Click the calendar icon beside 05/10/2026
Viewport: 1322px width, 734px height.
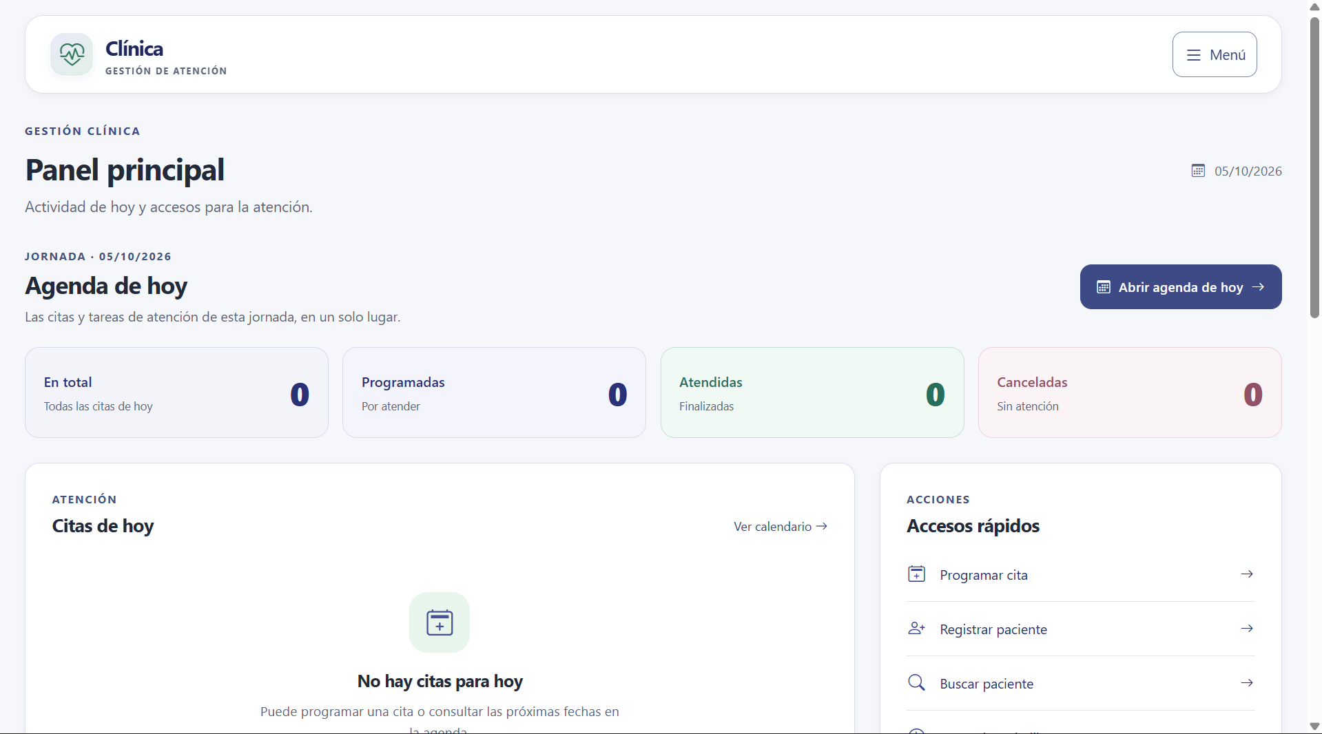click(x=1198, y=171)
